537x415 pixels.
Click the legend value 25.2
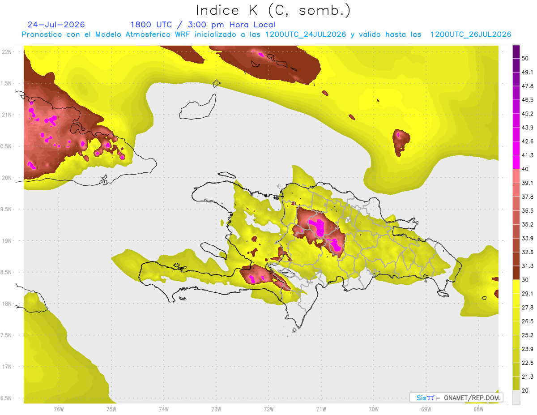pos(528,335)
